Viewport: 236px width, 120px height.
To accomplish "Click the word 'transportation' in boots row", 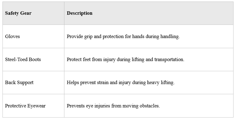I will pos(169,60).
